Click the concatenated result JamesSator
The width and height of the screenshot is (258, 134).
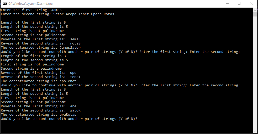pos(70,48)
